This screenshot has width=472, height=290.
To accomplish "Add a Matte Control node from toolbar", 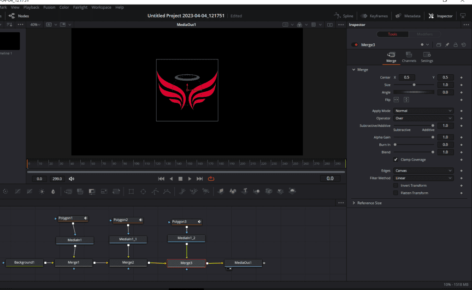I will tap(92, 191).
